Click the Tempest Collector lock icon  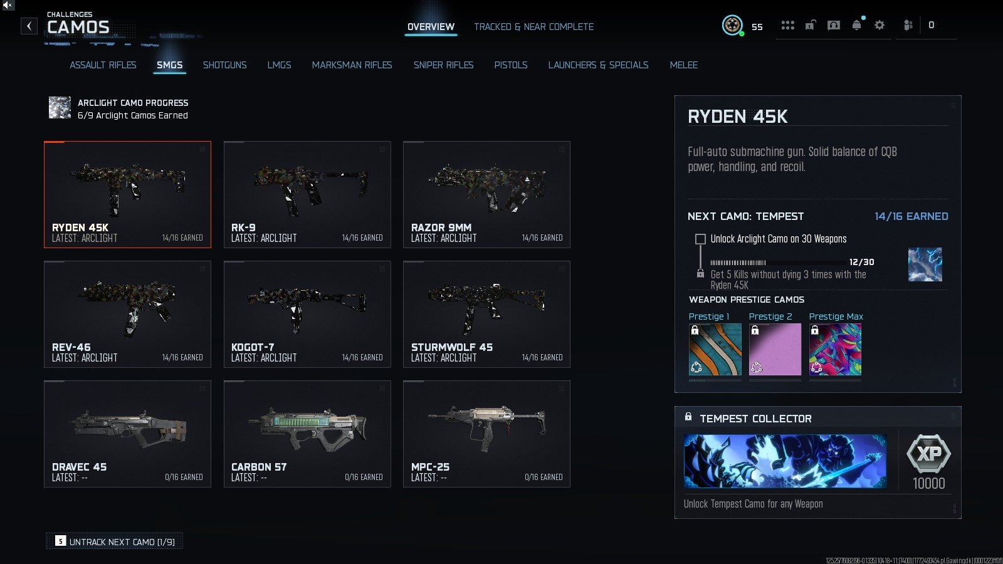[688, 417]
